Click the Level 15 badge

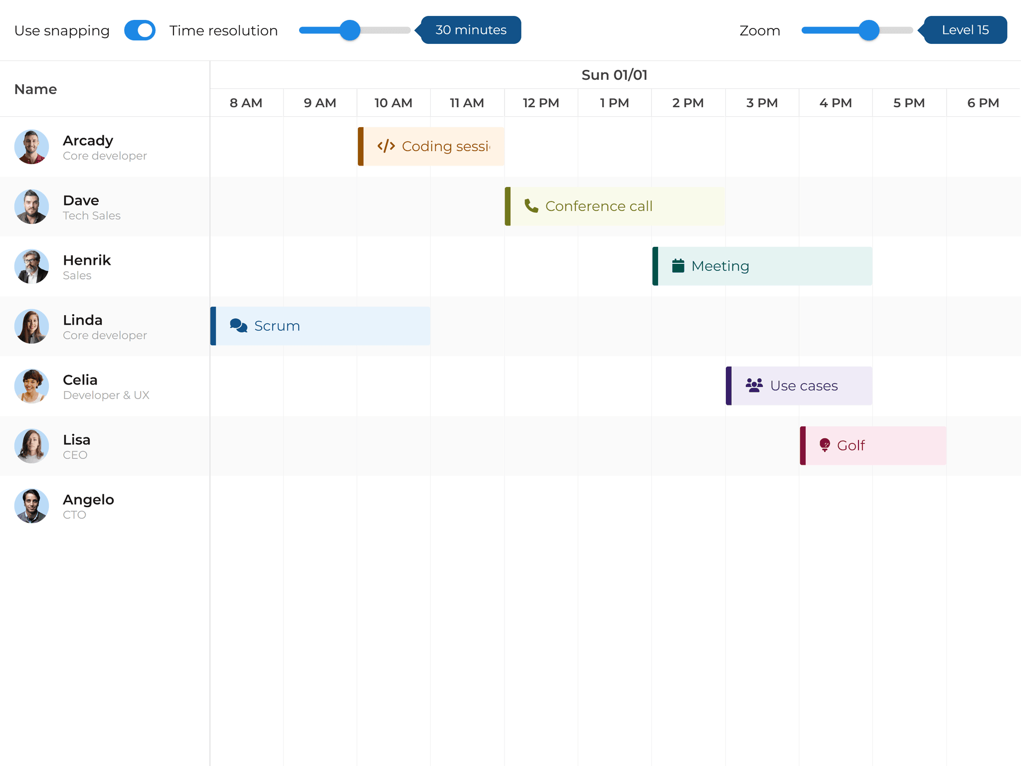[965, 30]
